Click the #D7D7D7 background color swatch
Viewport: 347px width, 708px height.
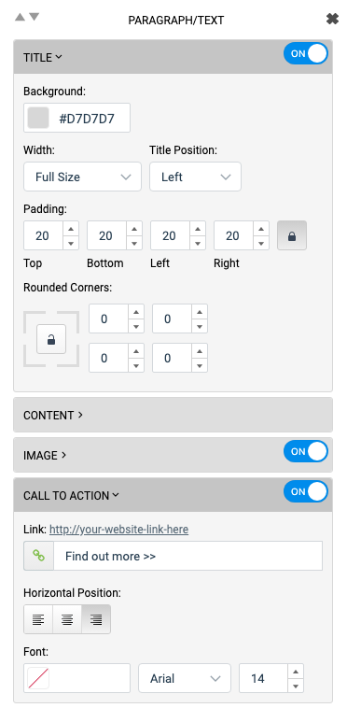coord(38,118)
